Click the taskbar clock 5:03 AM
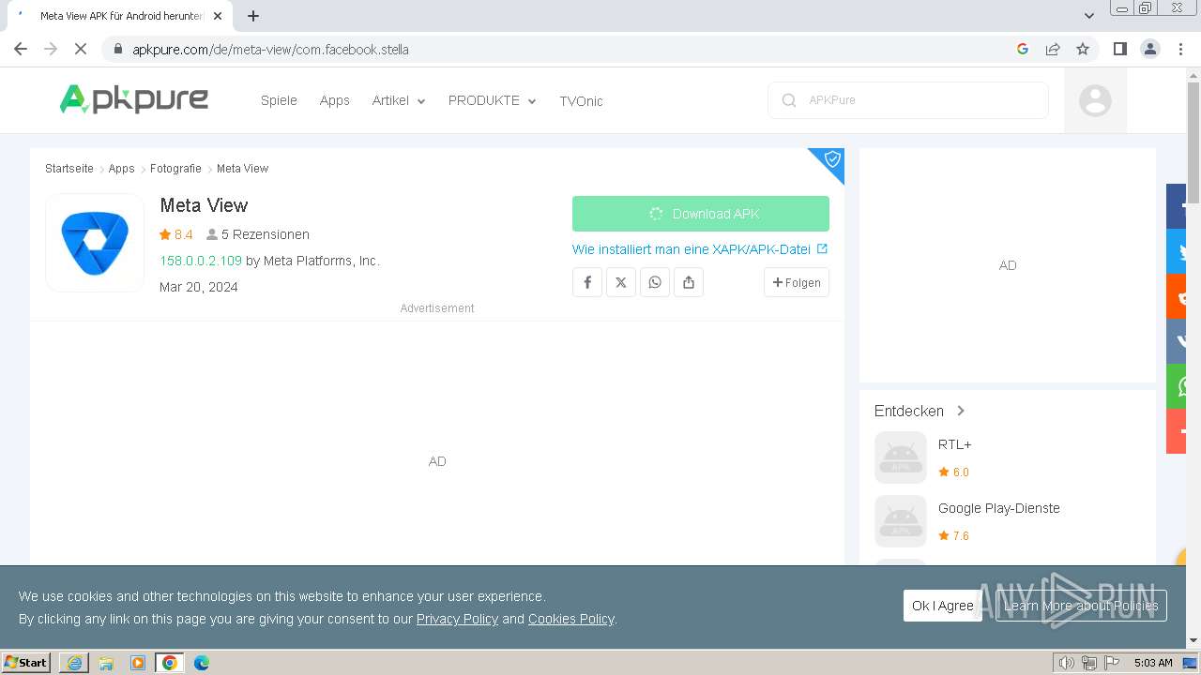Screen dimensions: 1201x675 tap(1153, 663)
